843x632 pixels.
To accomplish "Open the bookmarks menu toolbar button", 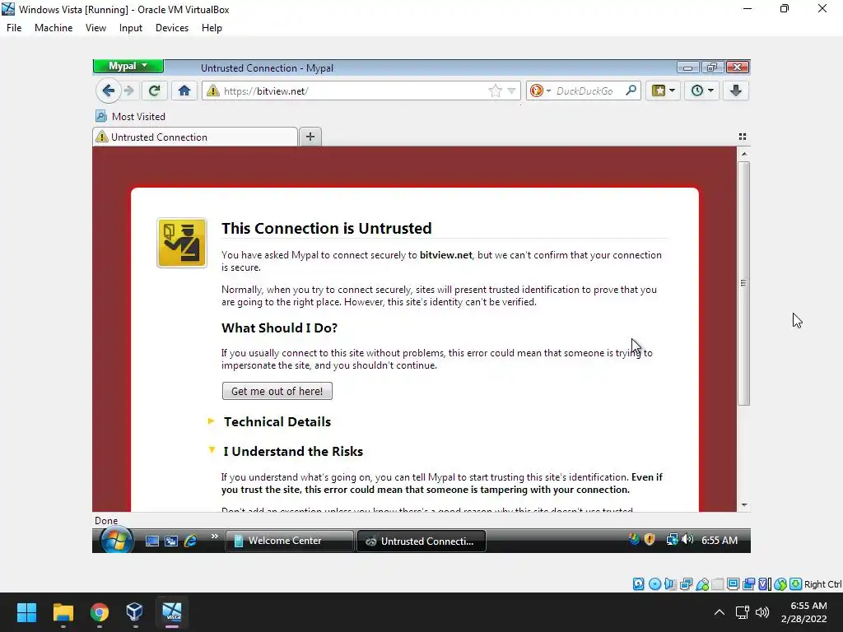I will tap(663, 91).
